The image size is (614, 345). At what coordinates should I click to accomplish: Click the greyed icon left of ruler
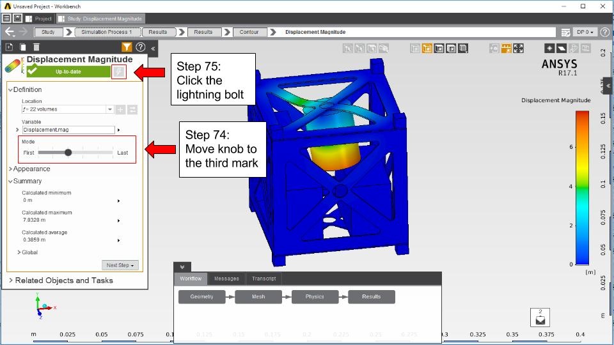[x=494, y=49]
